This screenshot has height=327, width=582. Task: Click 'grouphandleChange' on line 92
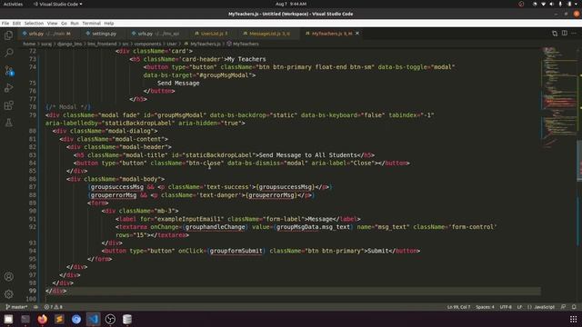(x=215, y=227)
